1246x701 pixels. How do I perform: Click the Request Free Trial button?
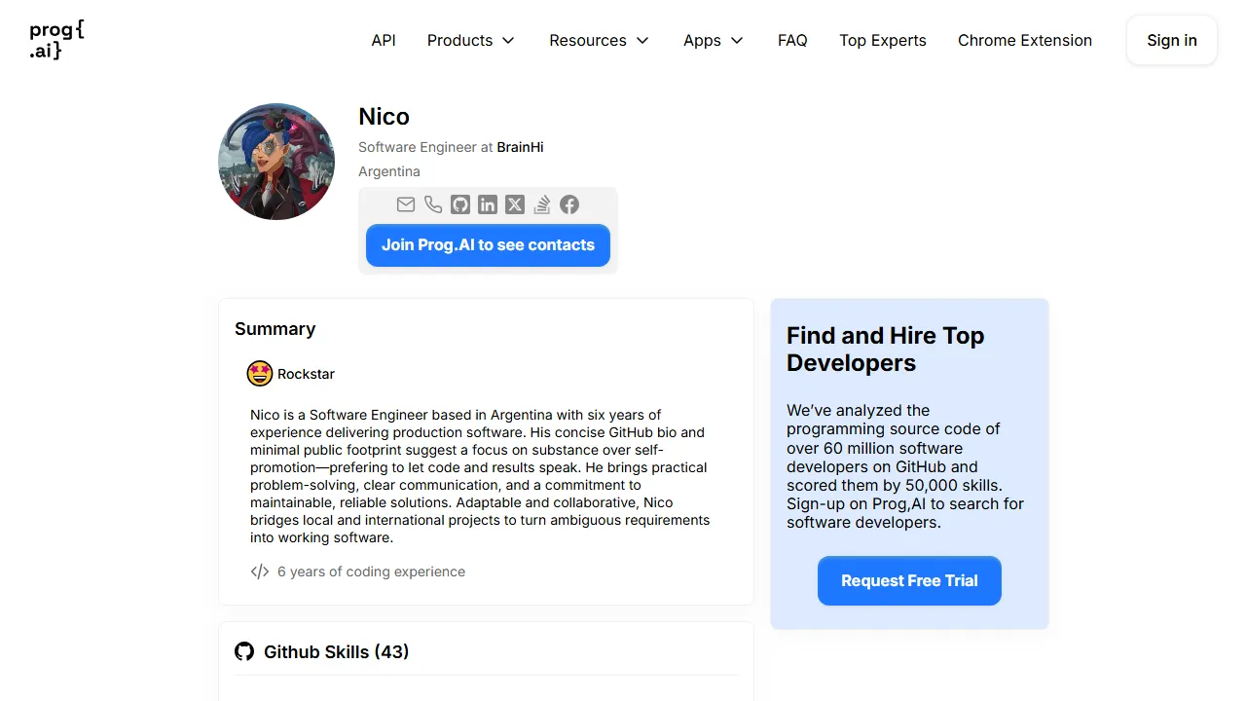(x=909, y=580)
